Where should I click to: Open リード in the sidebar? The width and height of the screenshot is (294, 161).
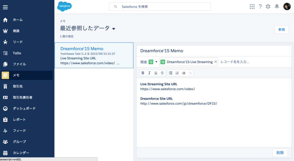tap(27, 42)
